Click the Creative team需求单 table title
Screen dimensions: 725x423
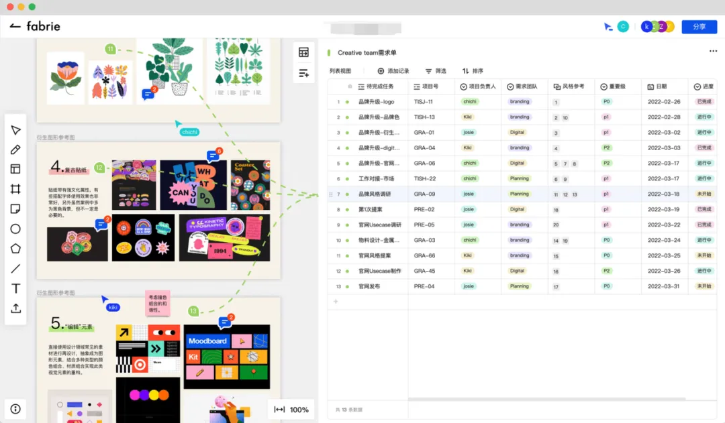367,53
